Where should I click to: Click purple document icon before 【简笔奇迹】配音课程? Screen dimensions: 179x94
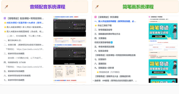coord(5,18)
